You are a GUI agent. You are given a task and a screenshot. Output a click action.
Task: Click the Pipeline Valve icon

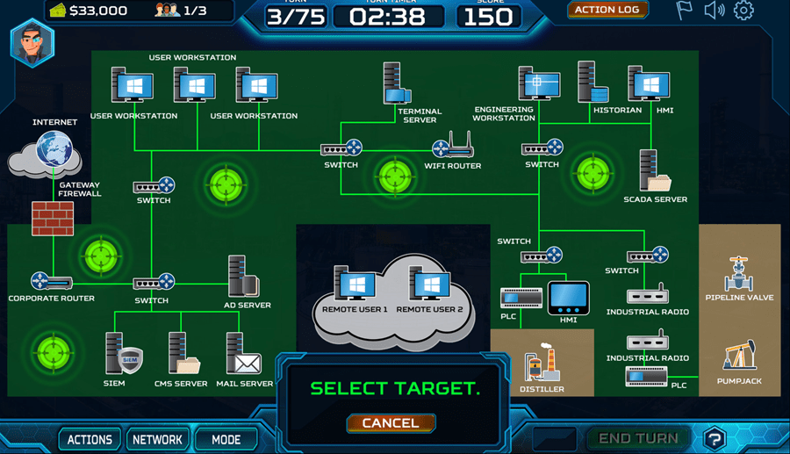(x=739, y=274)
